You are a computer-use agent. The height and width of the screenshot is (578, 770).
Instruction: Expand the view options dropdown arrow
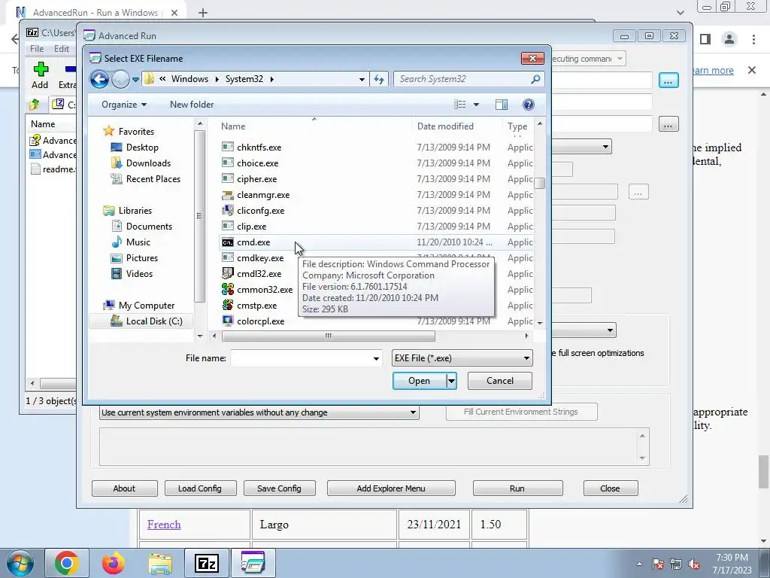pos(476,104)
